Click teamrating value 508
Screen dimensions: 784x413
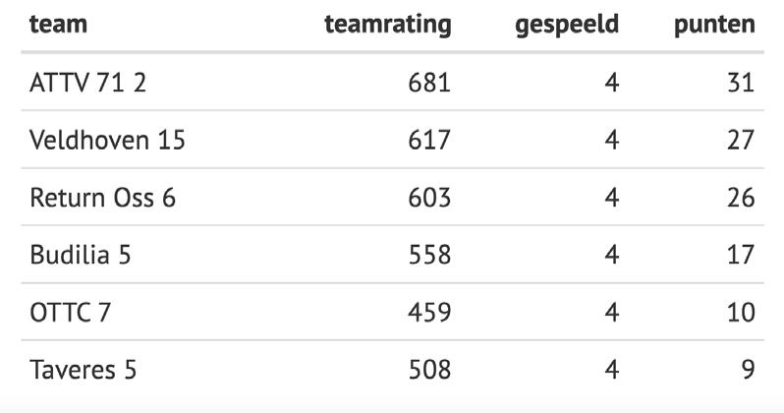429,370
